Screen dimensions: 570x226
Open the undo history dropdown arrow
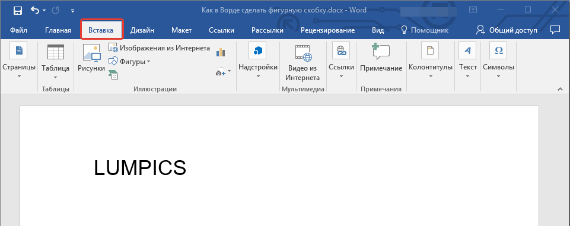tap(44, 11)
